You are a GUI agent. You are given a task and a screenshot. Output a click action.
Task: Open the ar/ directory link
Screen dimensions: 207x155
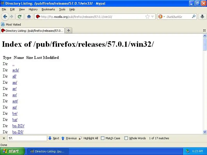[x=14, y=89]
